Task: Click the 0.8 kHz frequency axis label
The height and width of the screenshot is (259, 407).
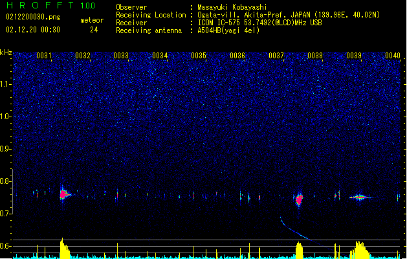Action: coord(6,181)
